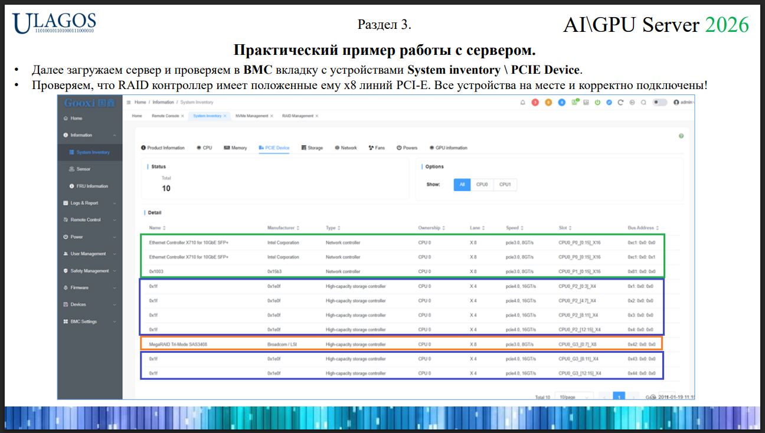The height and width of the screenshot is (433, 765).
Task: Open Sensor in the sidebar
Action: point(90,169)
